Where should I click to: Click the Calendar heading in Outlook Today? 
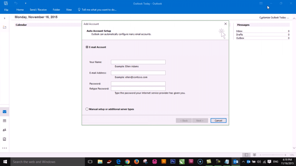click(x=21, y=25)
